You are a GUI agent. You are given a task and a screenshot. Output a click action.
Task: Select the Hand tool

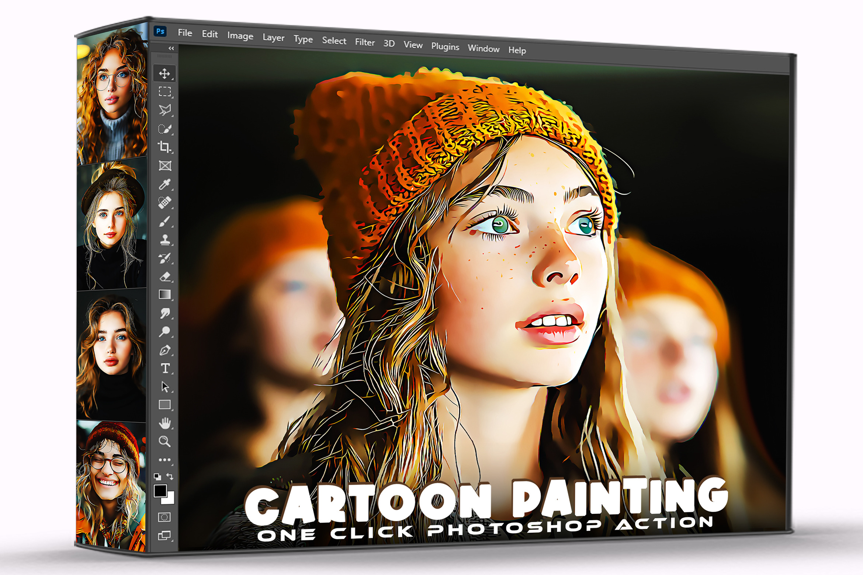click(164, 423)
